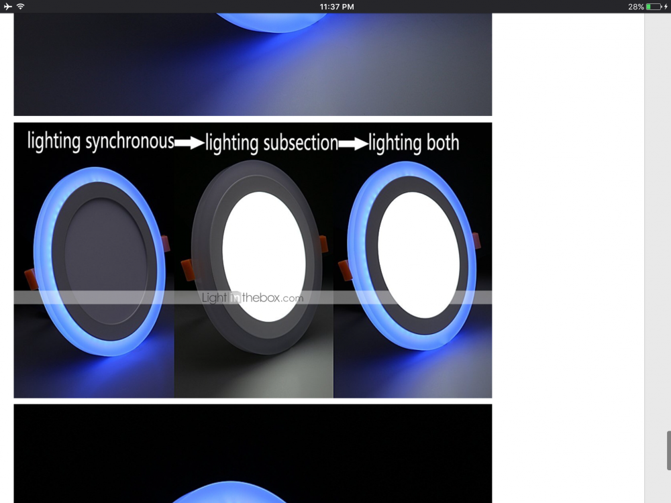The image size is (671, 503).
Task: Open the top blue glow product image
Action: [x=253, y=64]
